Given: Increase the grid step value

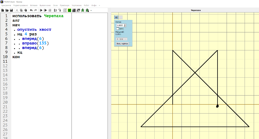Looking at the screenshot, I should [x=125, y=25].
